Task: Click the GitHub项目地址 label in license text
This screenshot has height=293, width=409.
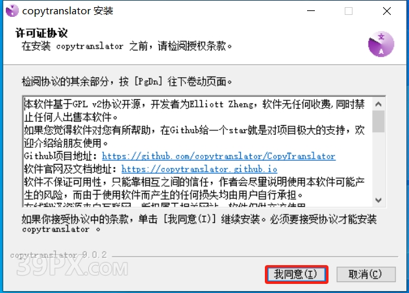Action: (60, 156)
